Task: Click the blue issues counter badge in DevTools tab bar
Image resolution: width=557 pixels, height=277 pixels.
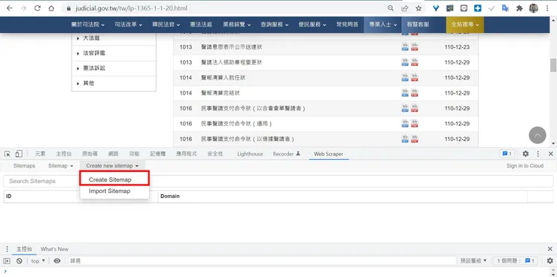Action: (x=507, y=154)
